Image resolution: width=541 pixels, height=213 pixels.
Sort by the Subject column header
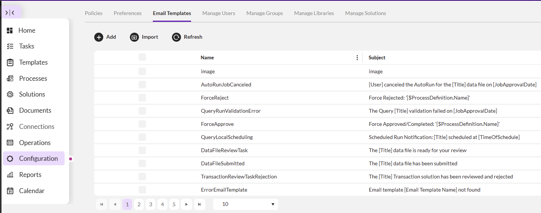pyautogui.click(x=377, y=57)
